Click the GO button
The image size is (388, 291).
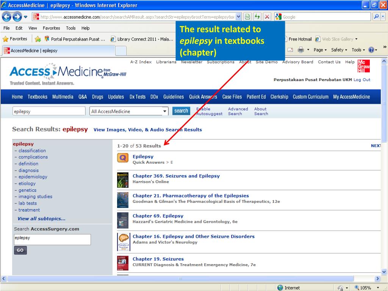point(20,250)
